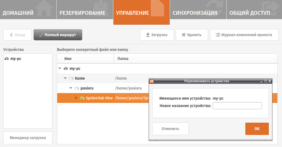The height and width of the screenshot is (147, 282).
Task: Open the ДОМАШНИЙ tab
Action: [x=28, y=10]
